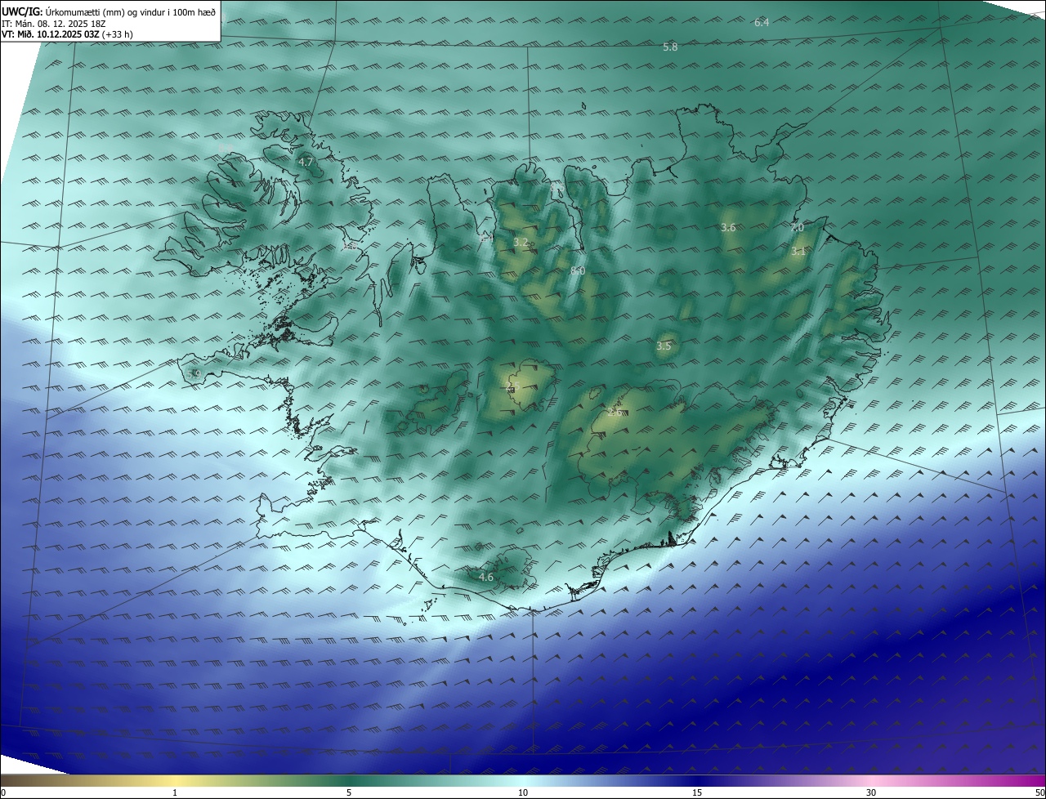Click the 8.0 value label on the map
Viewport: 1046px width, 799px height.
tap(578, 270)
